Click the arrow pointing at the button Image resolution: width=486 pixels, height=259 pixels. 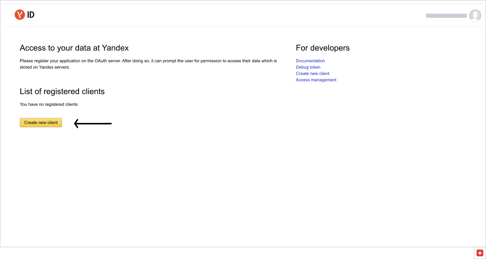point(93,123)
